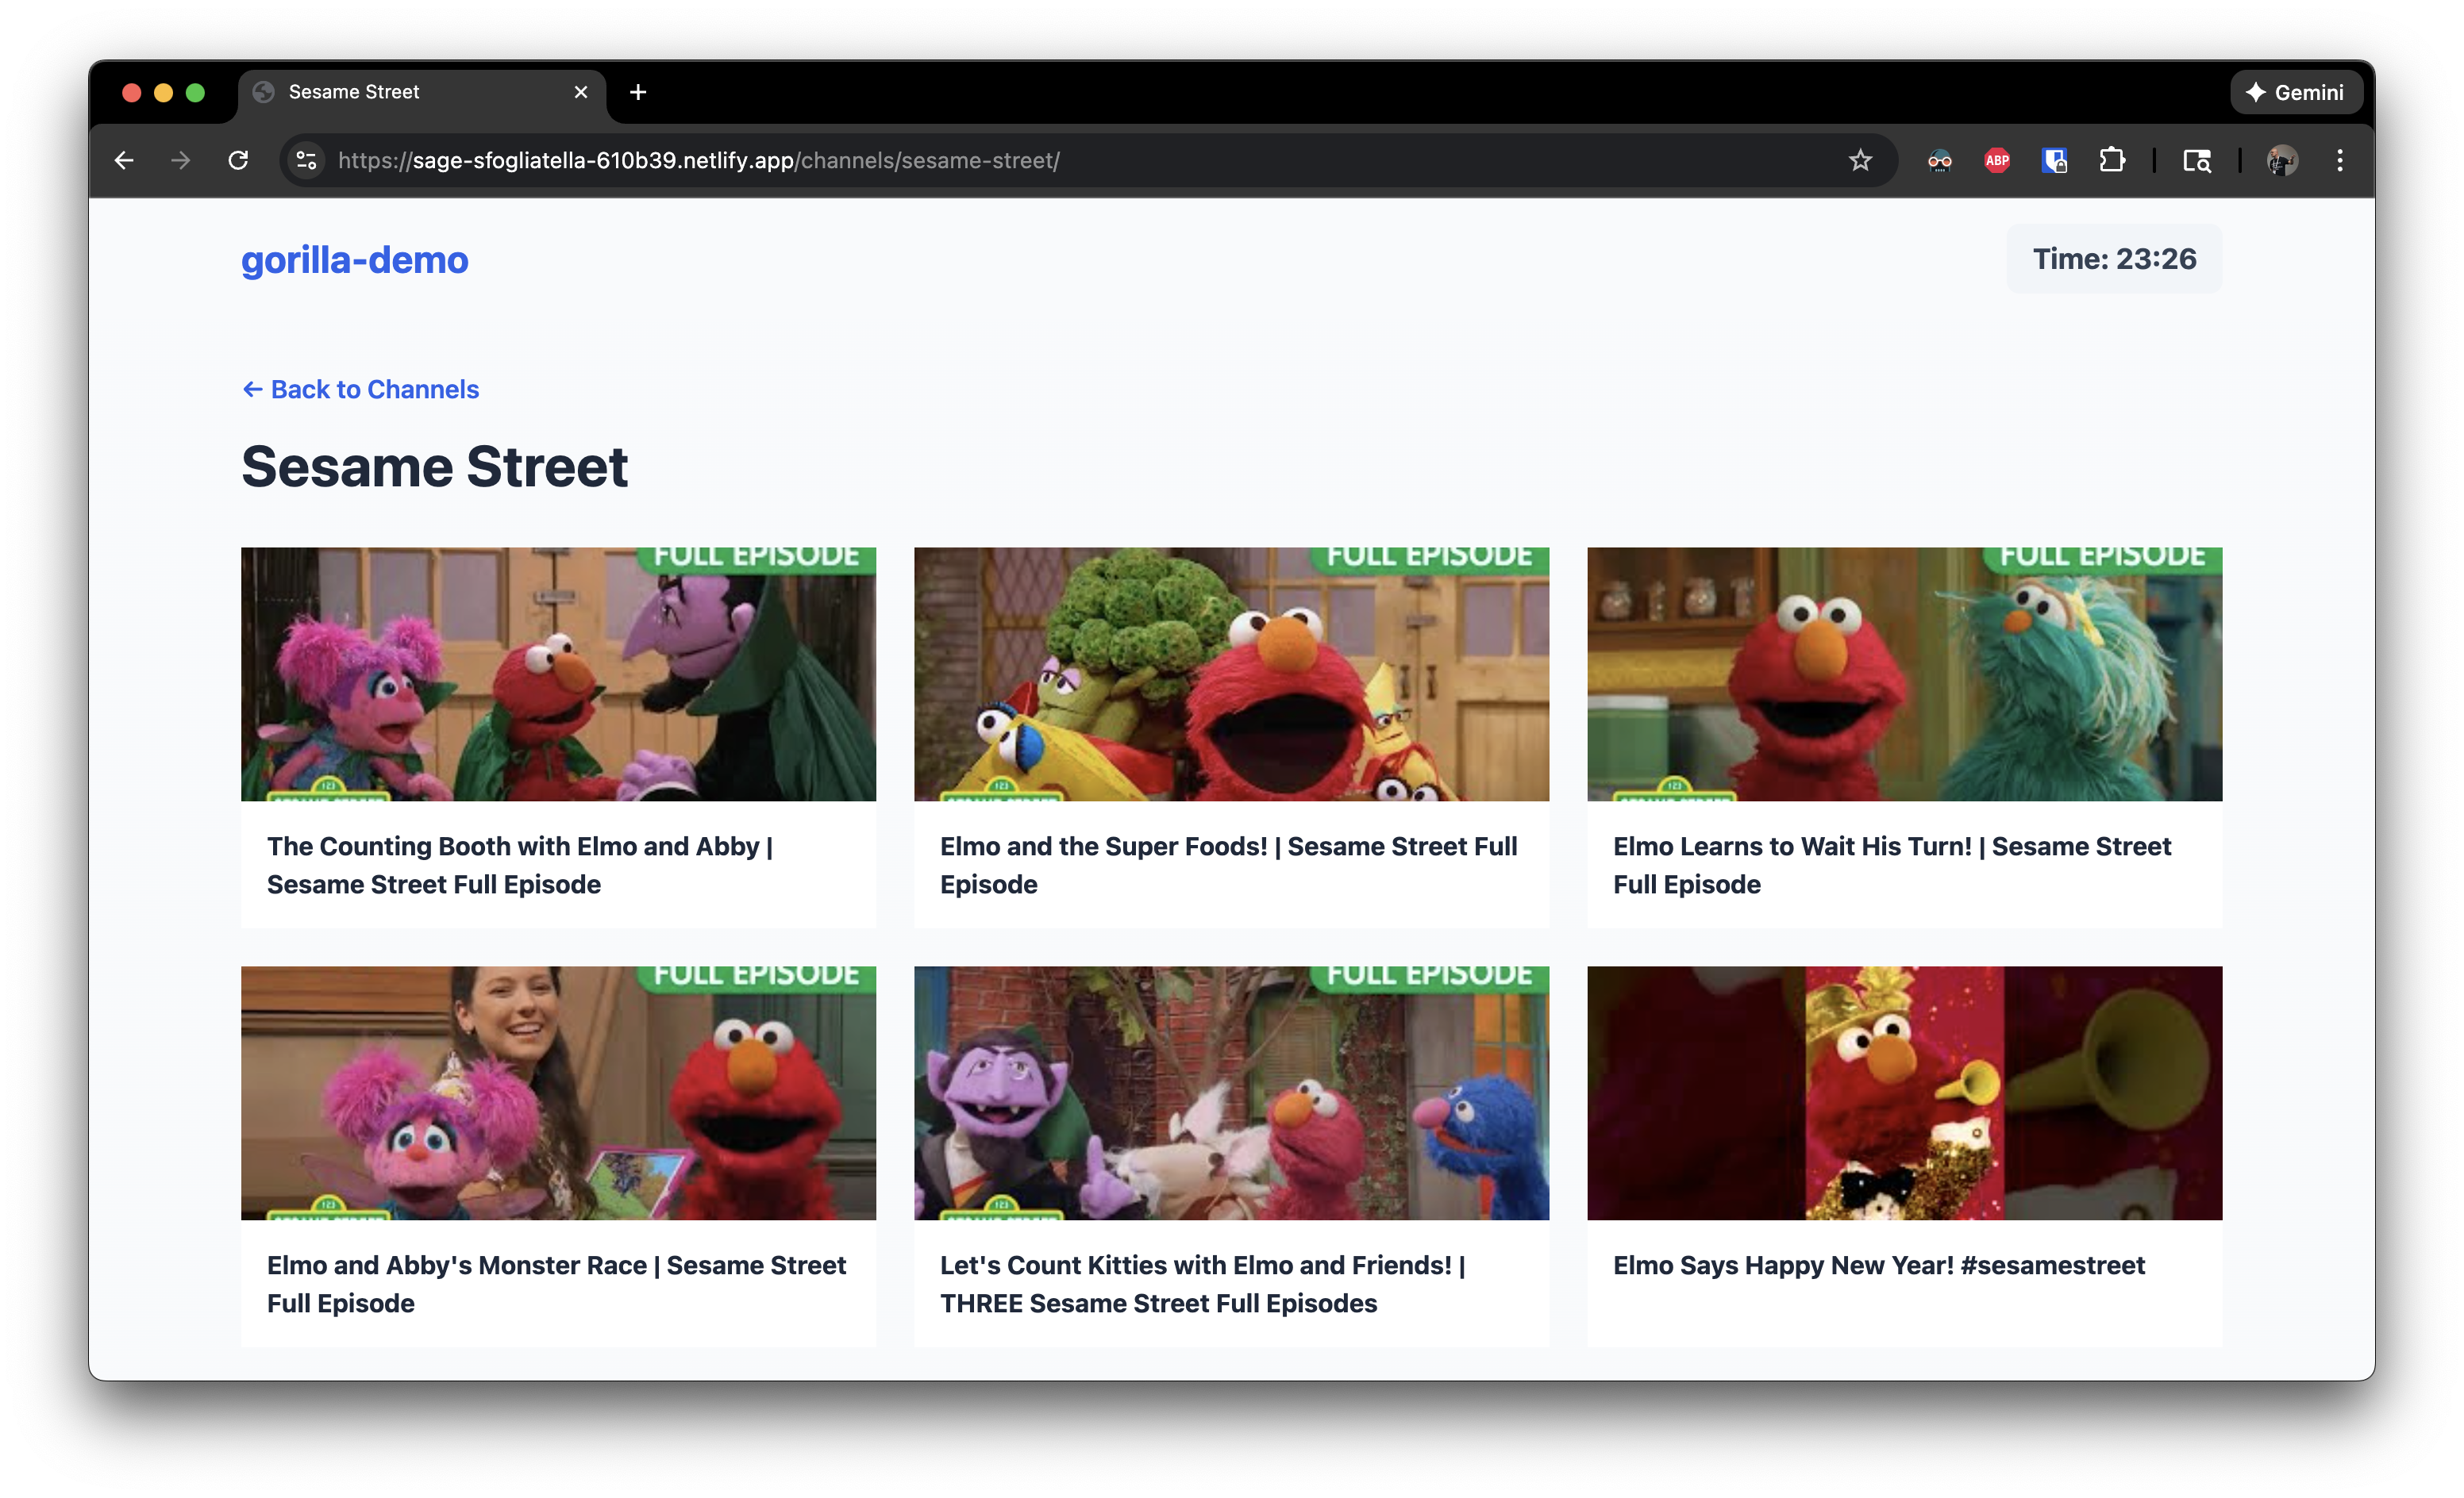Reload the current page
Viewport: 2464px width, 1498px height.
click(x=238, y=161)
